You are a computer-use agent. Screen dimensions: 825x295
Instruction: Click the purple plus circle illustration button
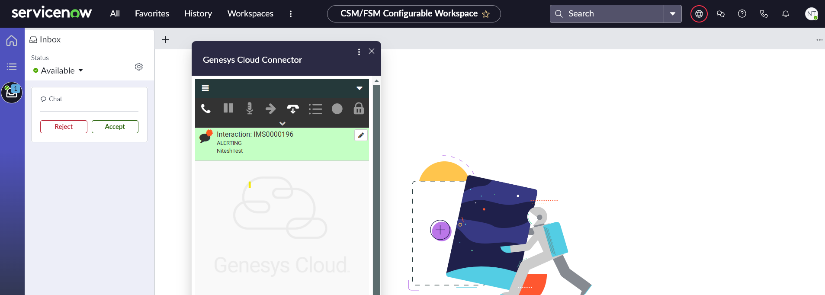pos(440,230)
